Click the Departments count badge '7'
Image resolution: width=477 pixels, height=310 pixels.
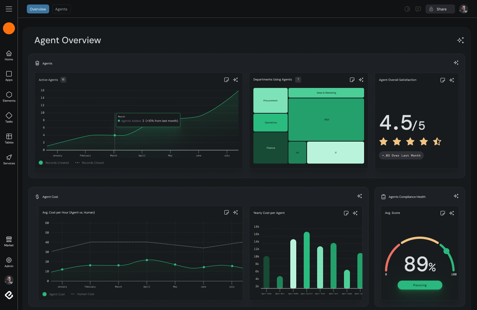tap(298, 80)
